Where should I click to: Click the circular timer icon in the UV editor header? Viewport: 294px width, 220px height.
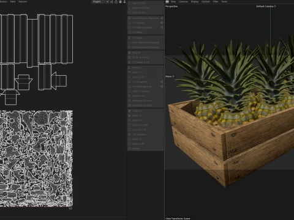click(x=116, y=2)
